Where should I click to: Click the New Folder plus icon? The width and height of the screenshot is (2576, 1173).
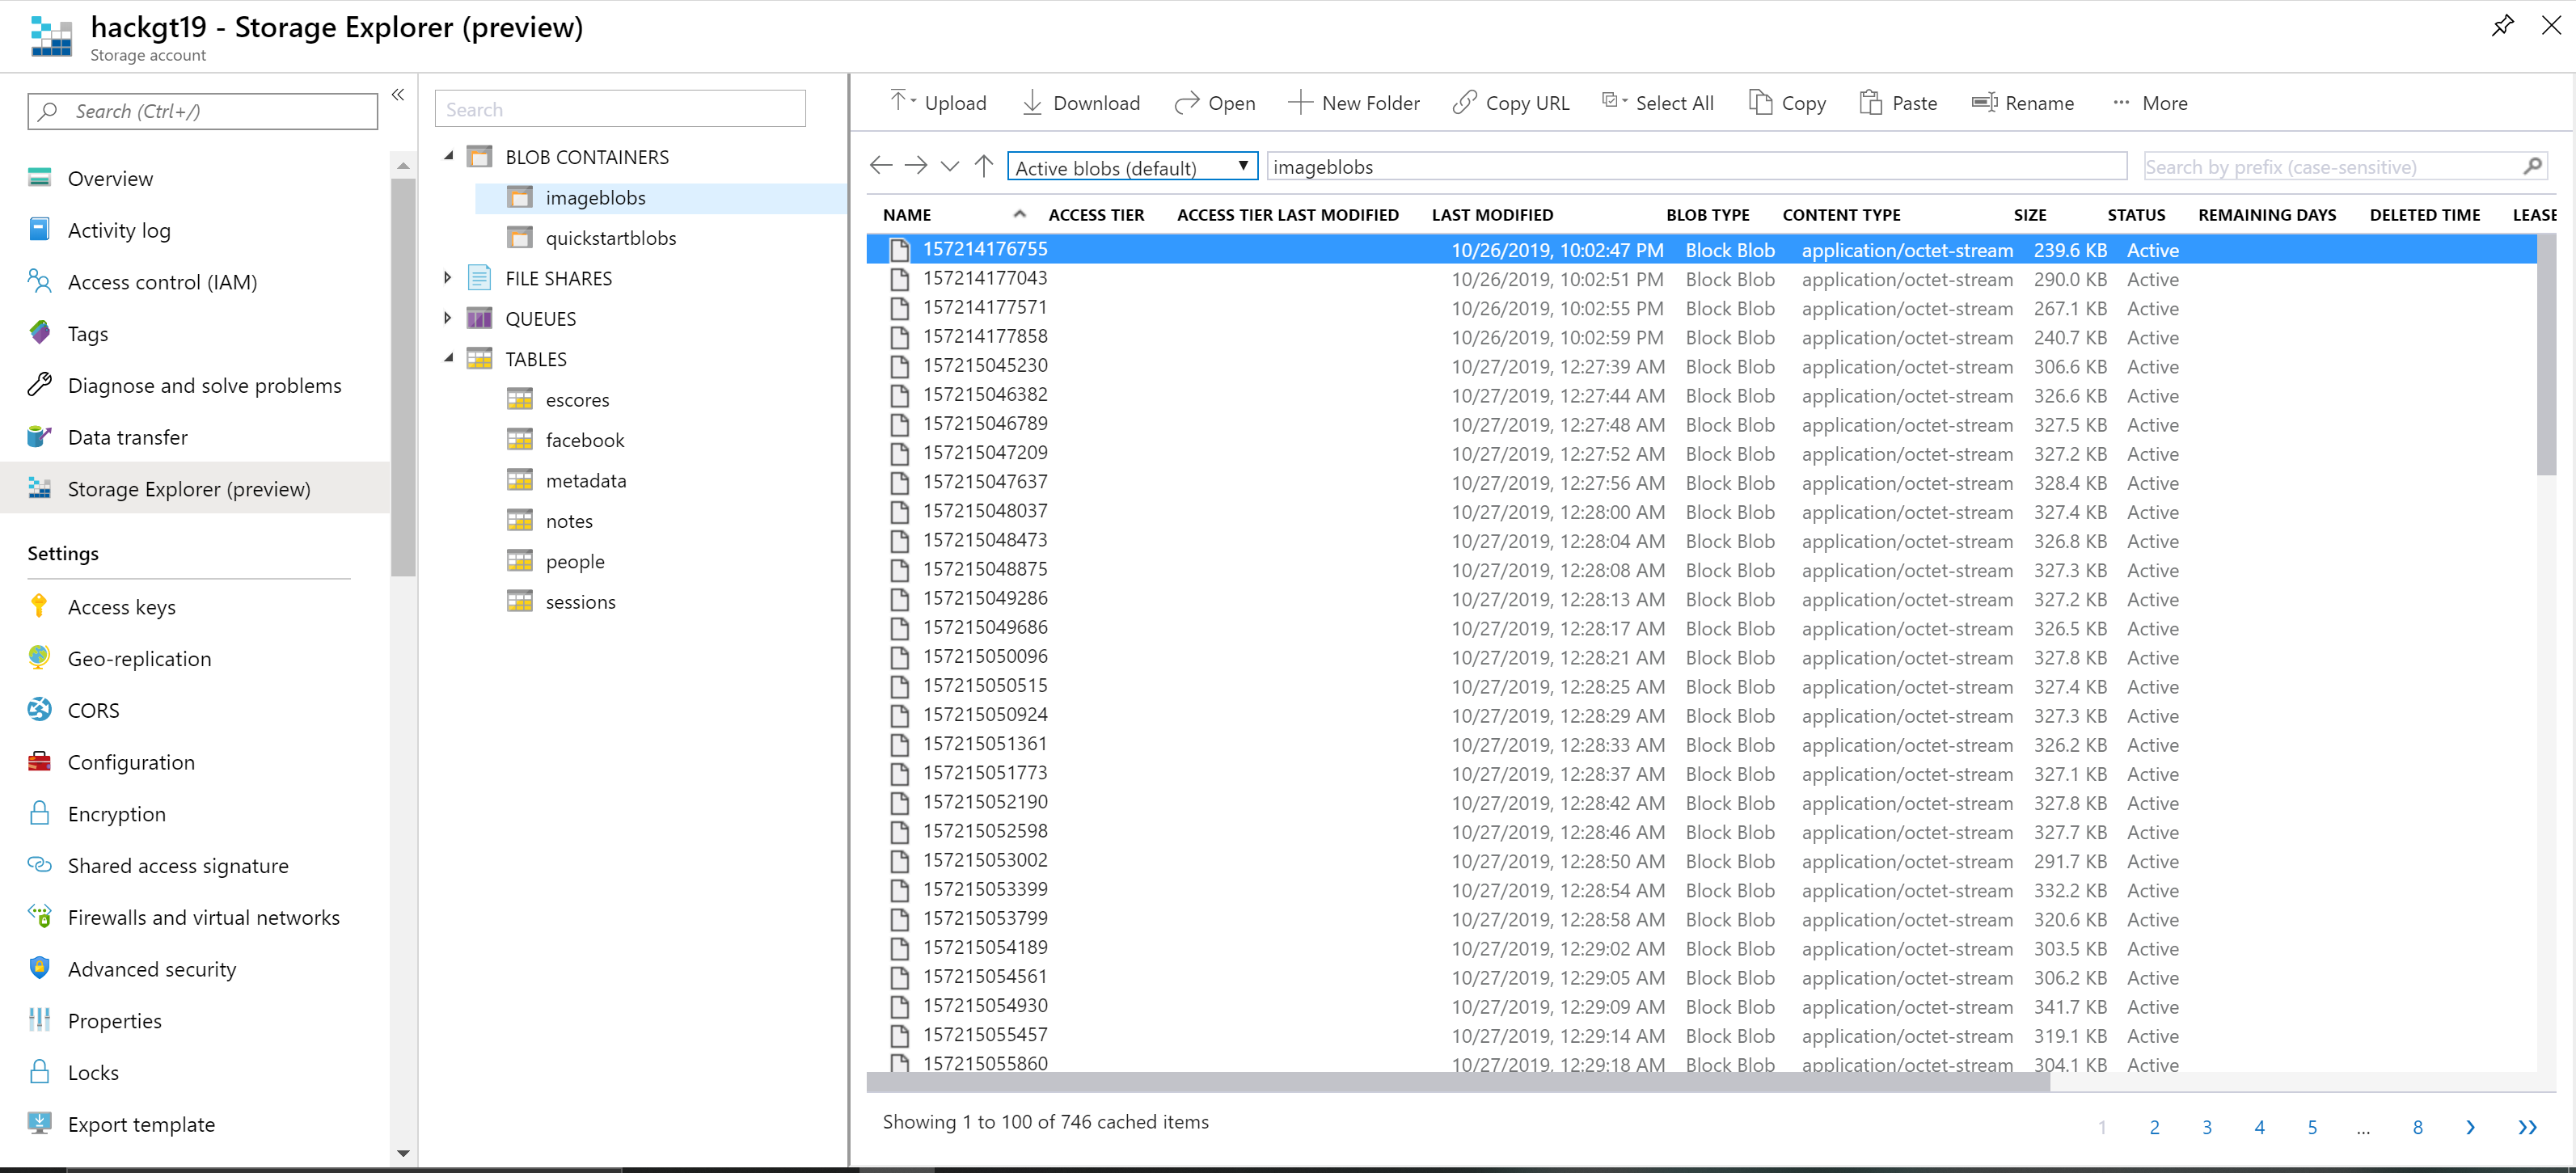[1299, 102]
